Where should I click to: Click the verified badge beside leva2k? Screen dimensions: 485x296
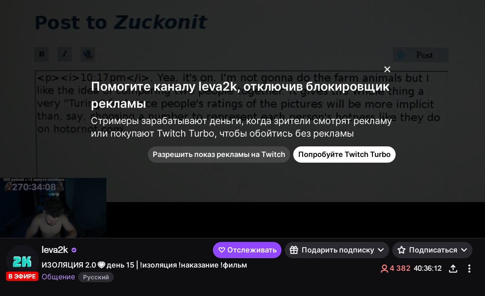tap(74, 250)
